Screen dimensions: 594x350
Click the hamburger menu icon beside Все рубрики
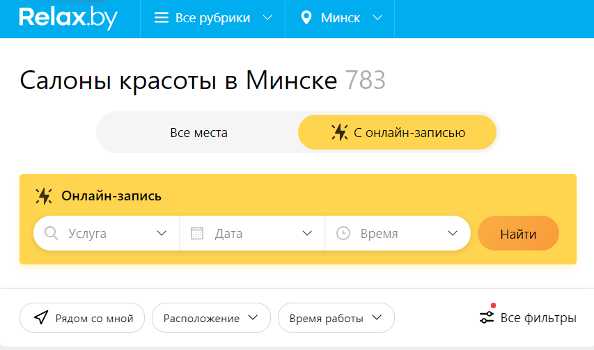[x=162, y=18]
